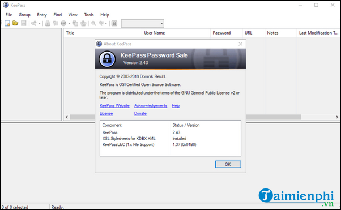The height and width of the screenshot is (210, 341).
Task: Open the Group menu
Action: (24, 15)
